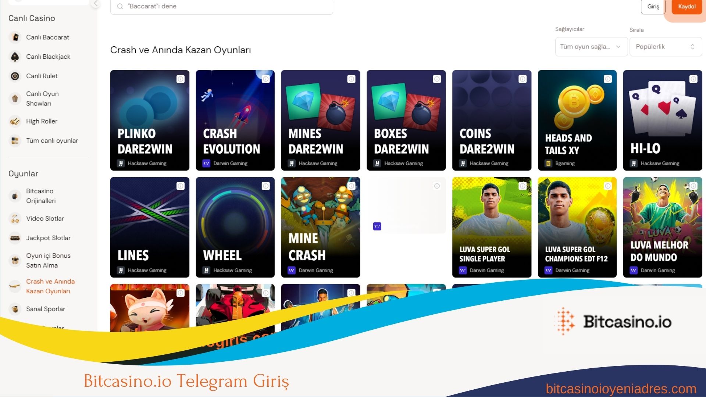
Task: Open info icon on Plinko Dare2Win card
Action: coord(181,79)
